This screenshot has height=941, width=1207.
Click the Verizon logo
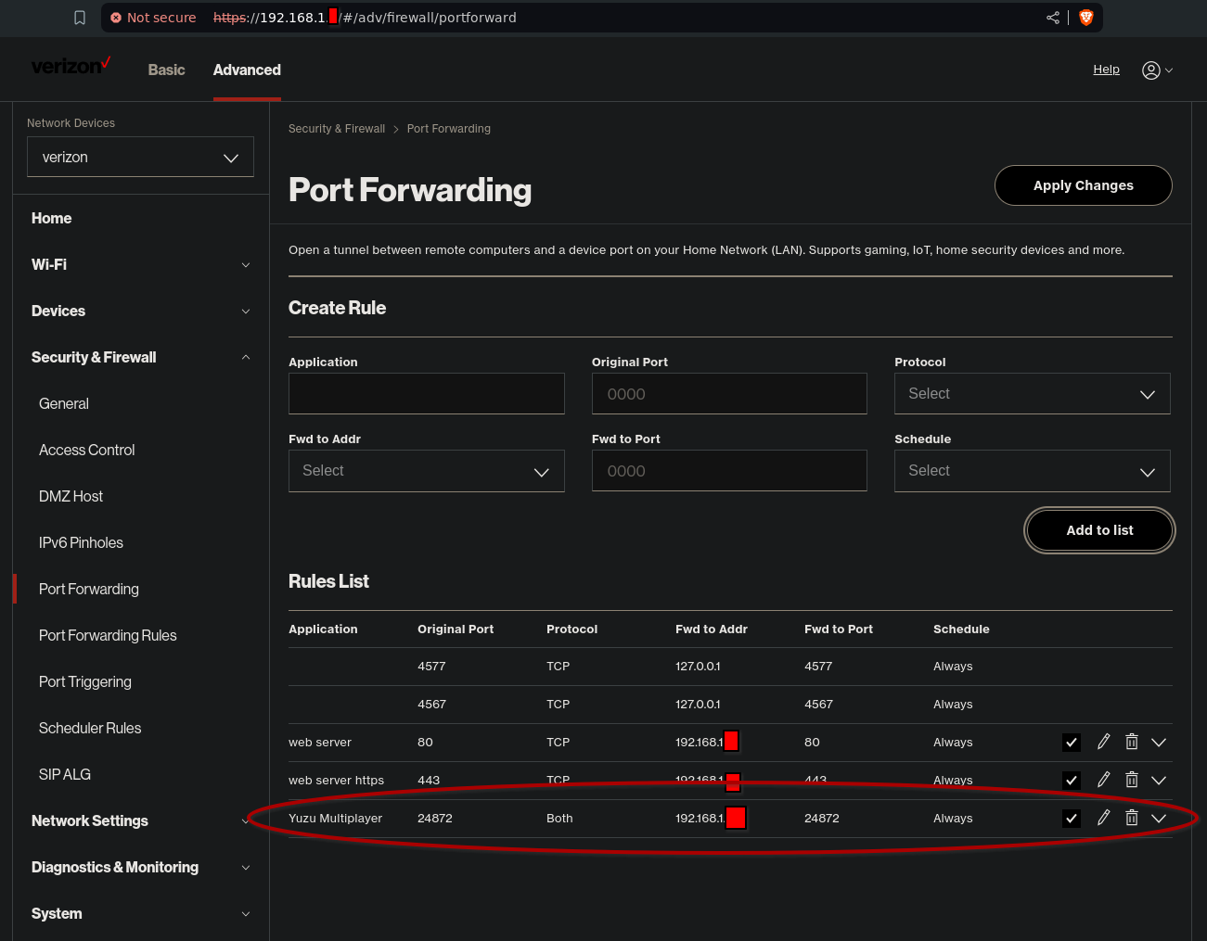click(71, 66)
